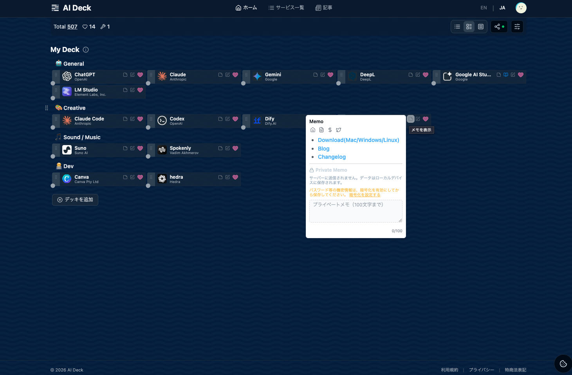Screen dimensions: 572x375
Task: Open the 特商法表記 footer link
Action: coord(516,370)
